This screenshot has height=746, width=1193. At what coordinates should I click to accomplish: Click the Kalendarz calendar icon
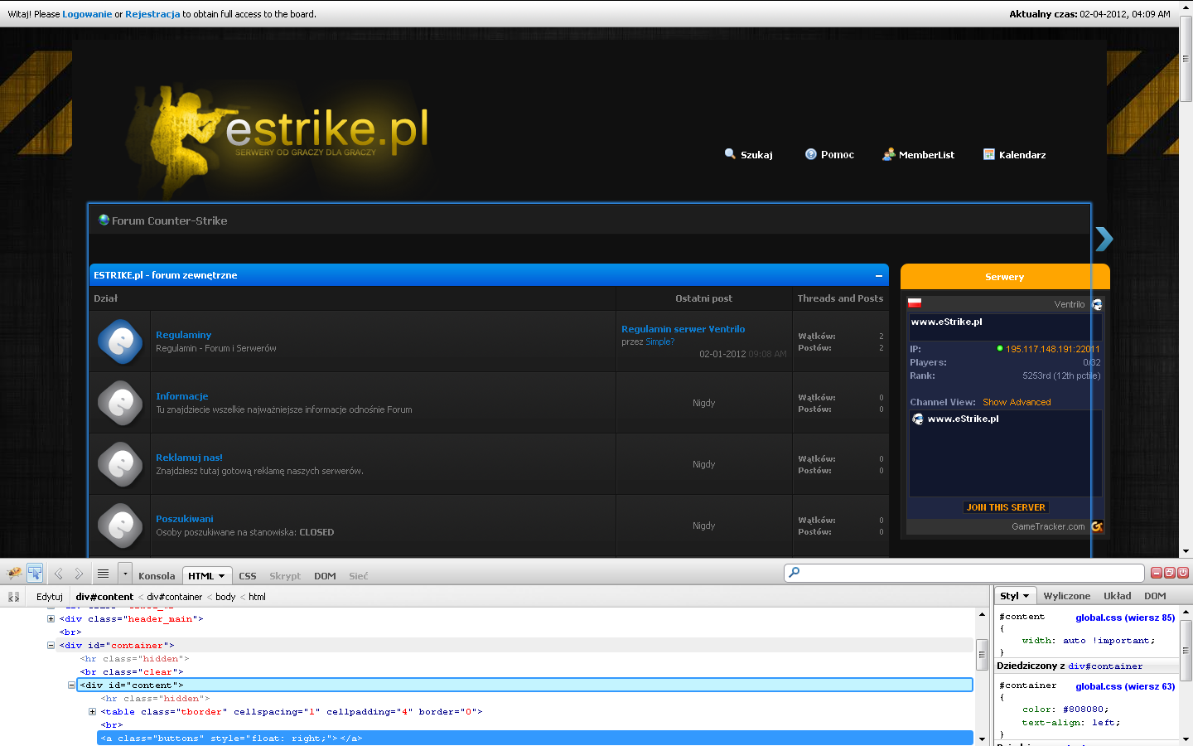(988, 154)
